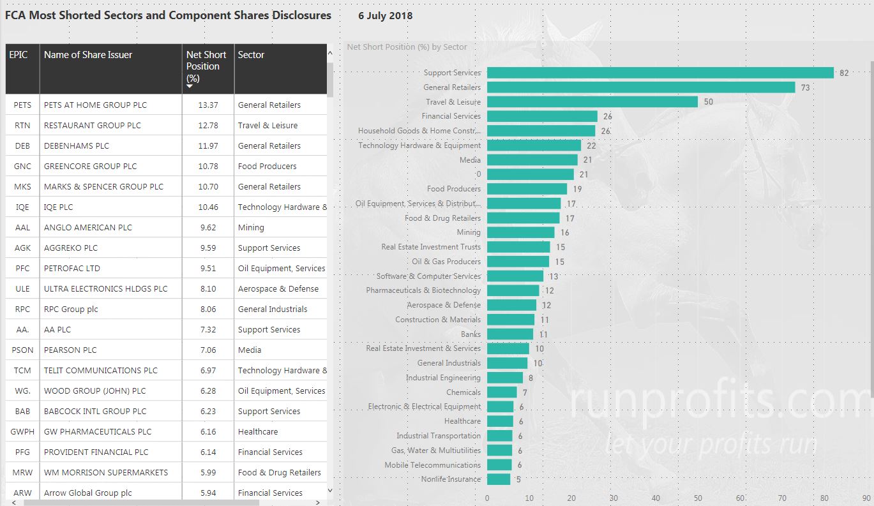Viewport: 874px width, 506px height.
Task: Click the Food & Drug Retailers table cell
Action: coord(280,472)
